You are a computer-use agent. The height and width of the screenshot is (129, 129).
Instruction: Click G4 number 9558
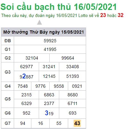point(59,86)
